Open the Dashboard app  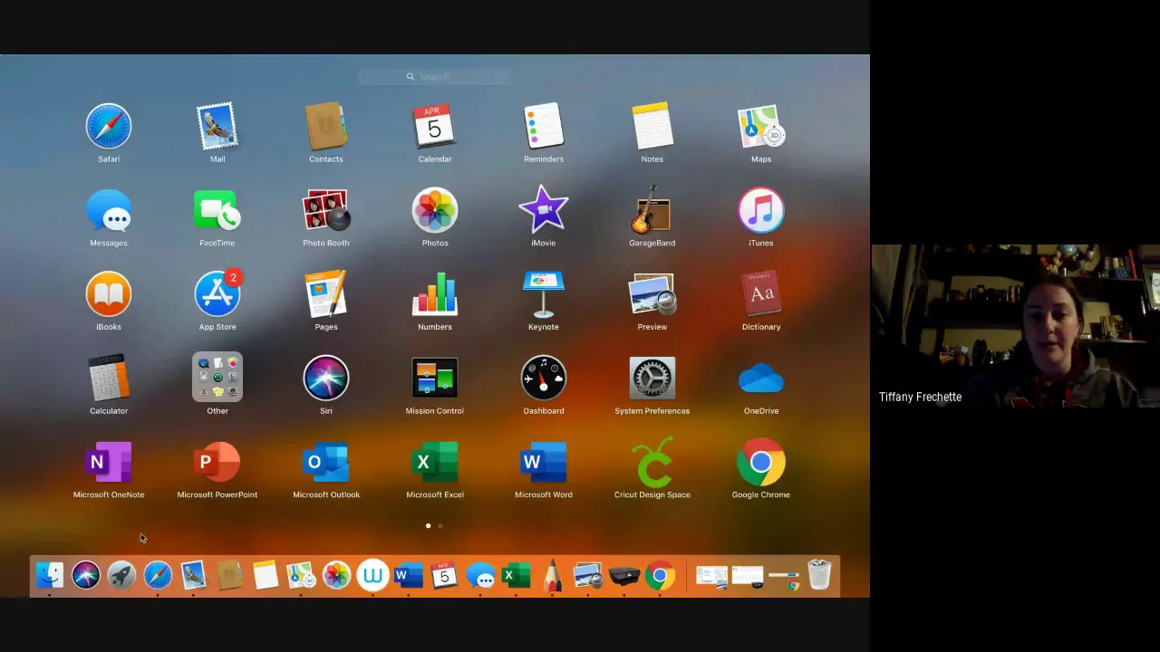click(544, 379)
